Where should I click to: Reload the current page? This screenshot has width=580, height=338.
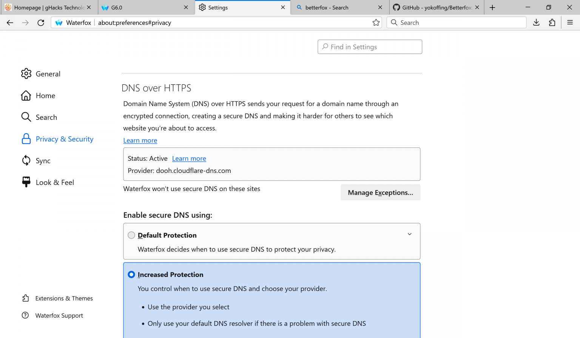(41, 23)
